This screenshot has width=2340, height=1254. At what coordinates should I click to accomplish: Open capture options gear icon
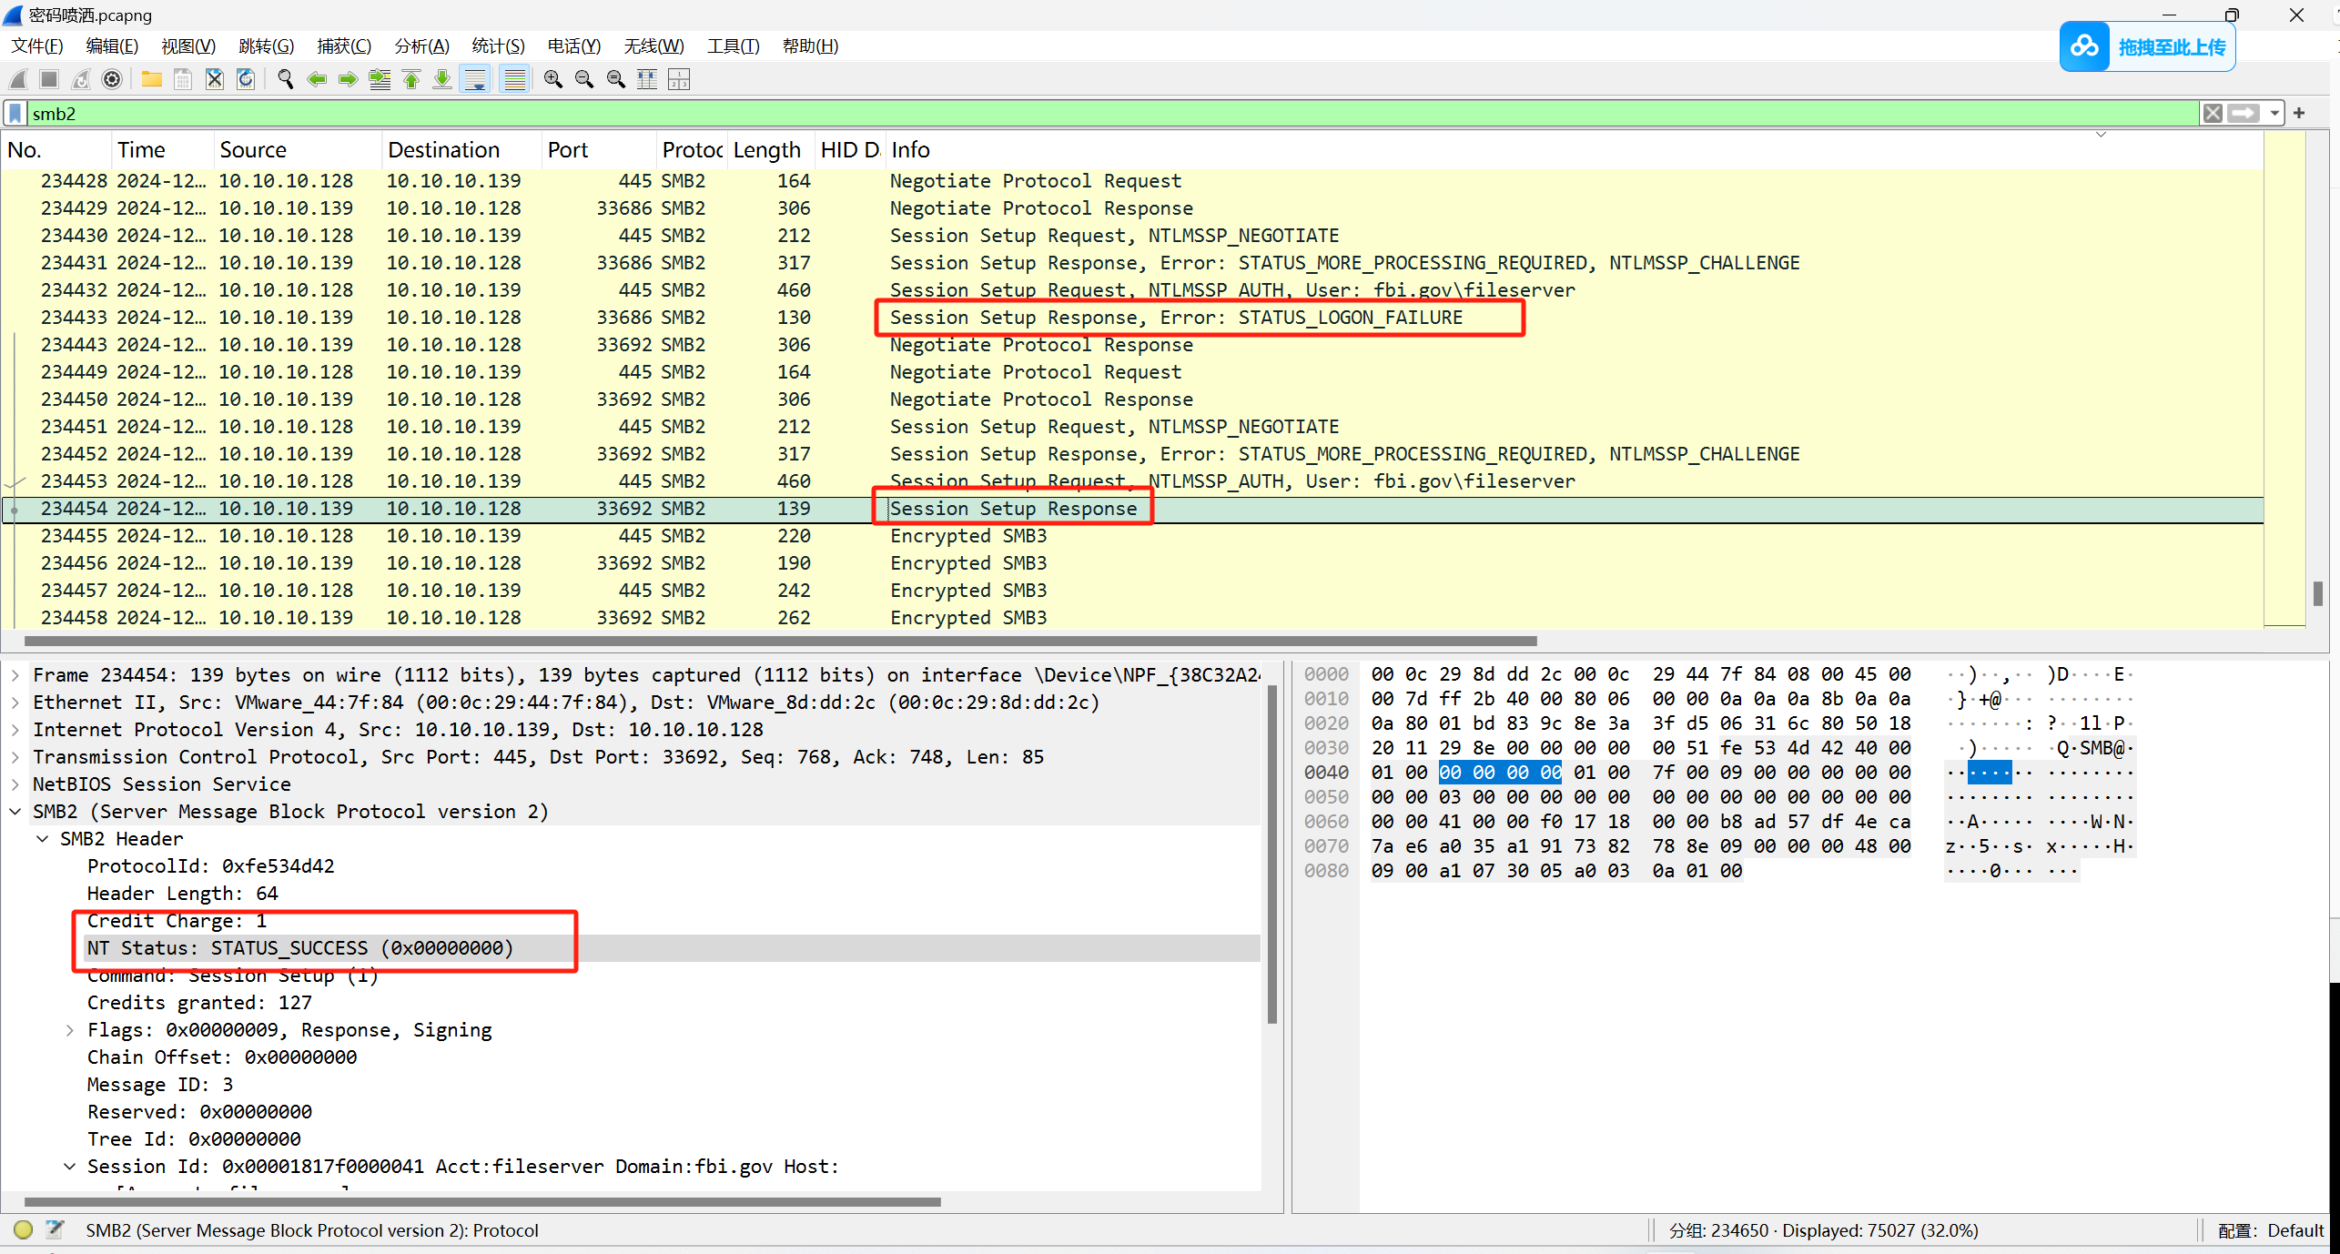click(112, 80)
